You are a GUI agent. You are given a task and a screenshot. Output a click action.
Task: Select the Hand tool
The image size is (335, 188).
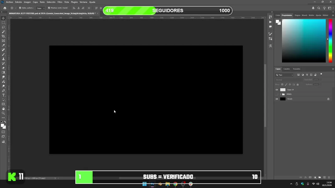[3, 109]
